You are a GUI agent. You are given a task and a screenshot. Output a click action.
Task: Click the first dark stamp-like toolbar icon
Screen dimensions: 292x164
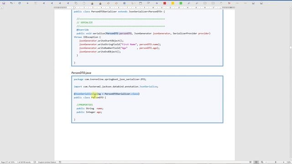[x=92, y=3]
